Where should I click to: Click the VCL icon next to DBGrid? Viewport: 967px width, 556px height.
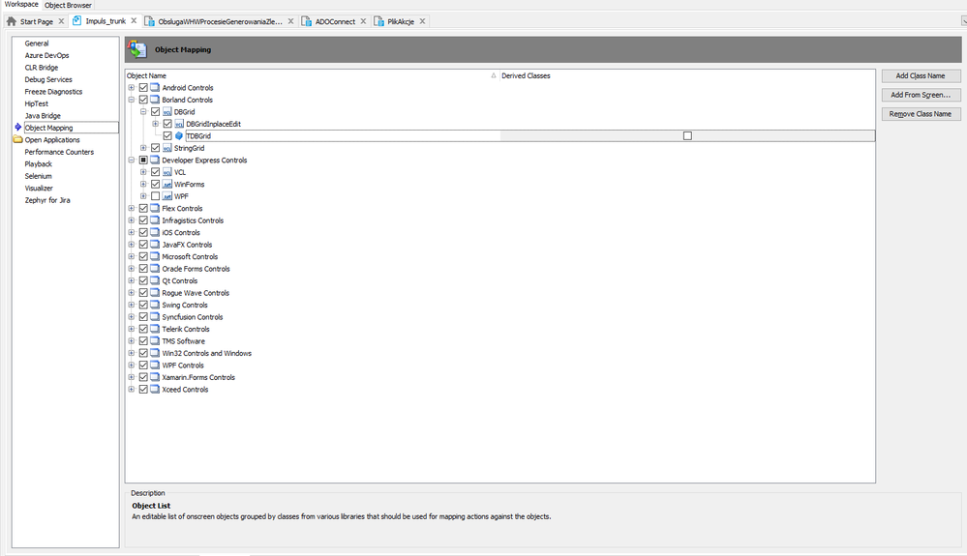click(166, 112)
